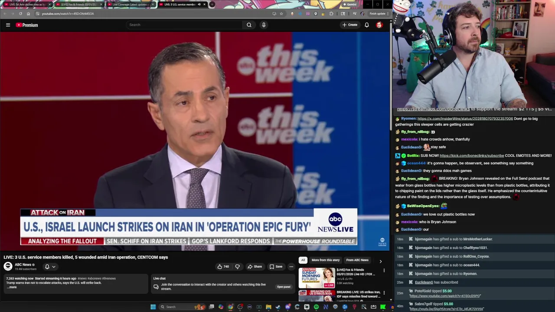Click the Windows taskbar Search box
The width and height of the screenshot is (555, 312).
pyautogui.click(x=183, y=307)
